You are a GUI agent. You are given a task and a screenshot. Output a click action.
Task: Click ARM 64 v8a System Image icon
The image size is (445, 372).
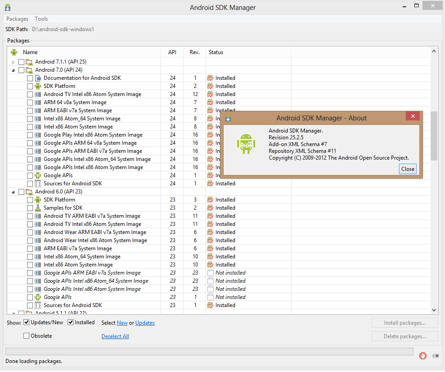(x=38, y=102)
